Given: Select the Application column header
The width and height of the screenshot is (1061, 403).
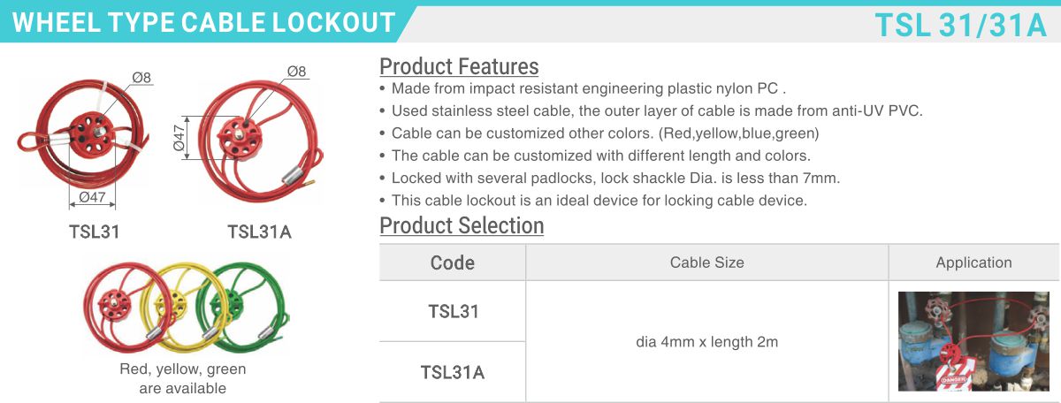Looking at the screenshot, I should point(973,262).
